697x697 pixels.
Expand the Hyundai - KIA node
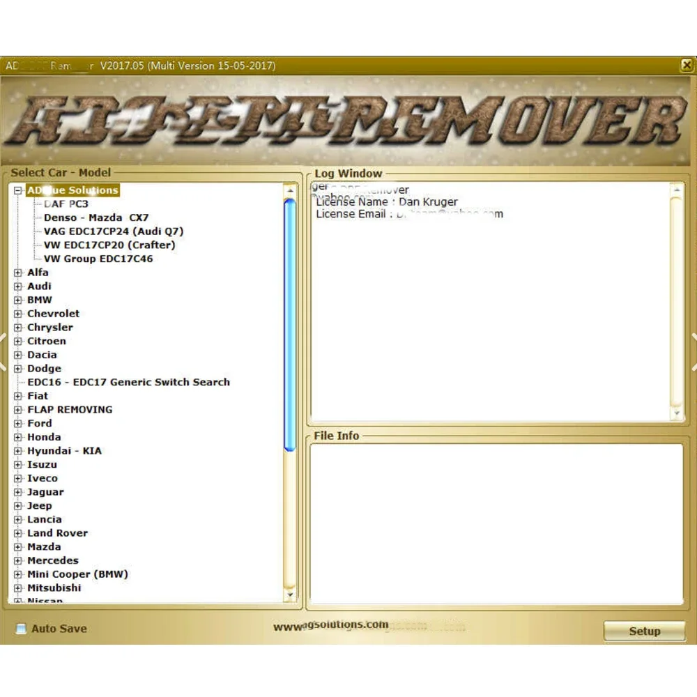tap(18, 451)
